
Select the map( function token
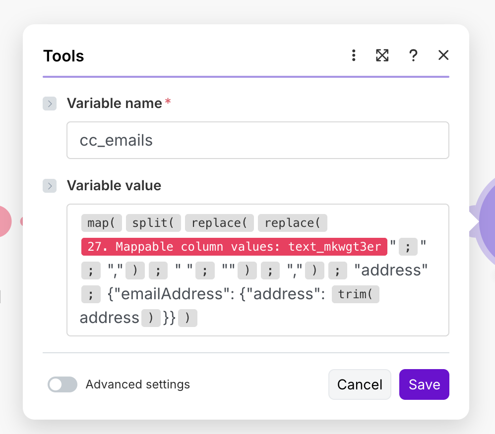tap(101, 223)
